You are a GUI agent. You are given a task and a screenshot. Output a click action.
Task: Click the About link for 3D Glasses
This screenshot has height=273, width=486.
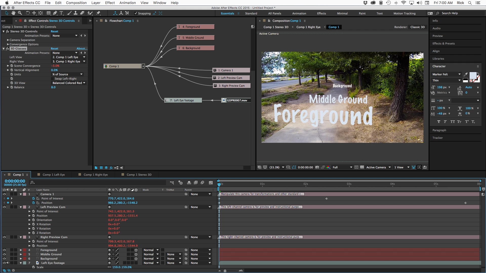[82, 49]
